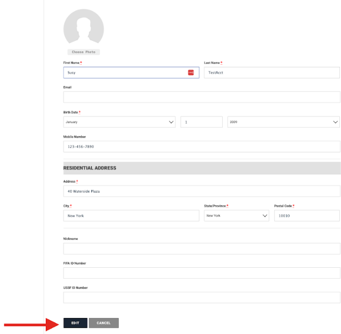Open the State/Province dropdown showing New York
This screenshot has width=341, height=334.
(x=237, y=216)
